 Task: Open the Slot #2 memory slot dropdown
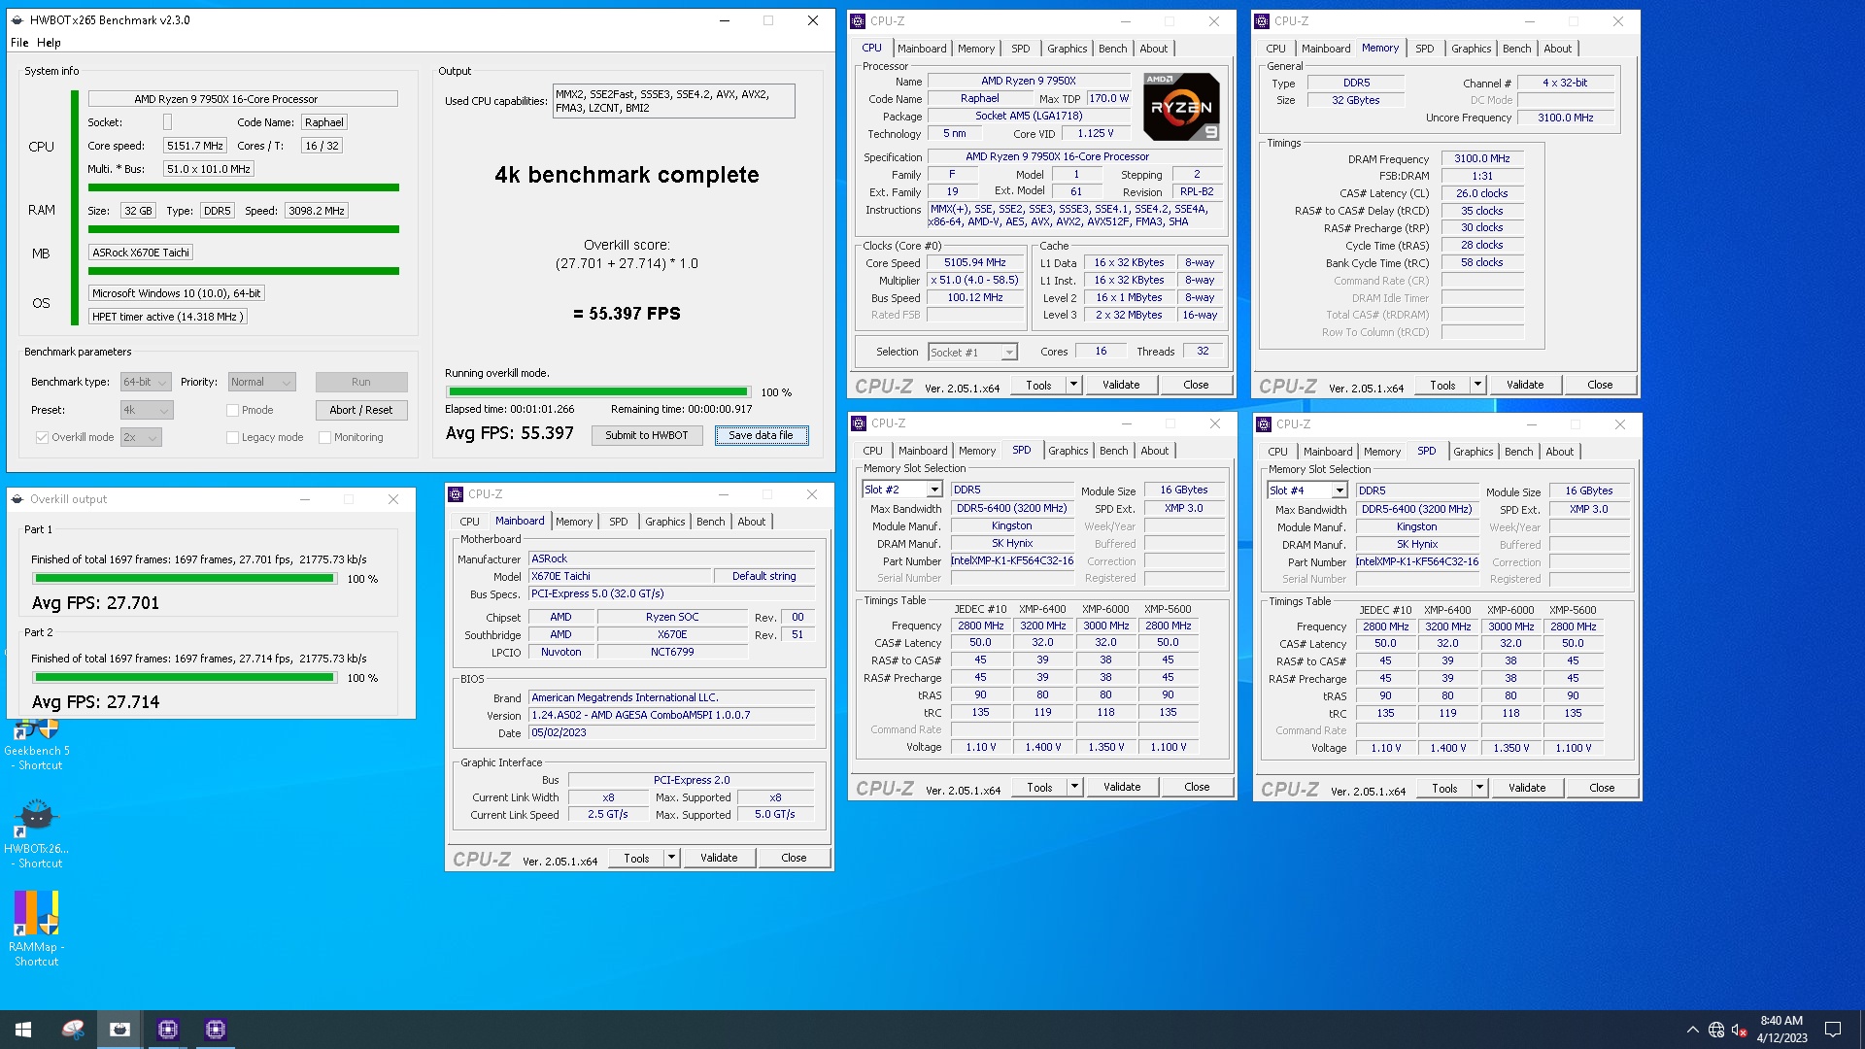click(x=902, y=490)
